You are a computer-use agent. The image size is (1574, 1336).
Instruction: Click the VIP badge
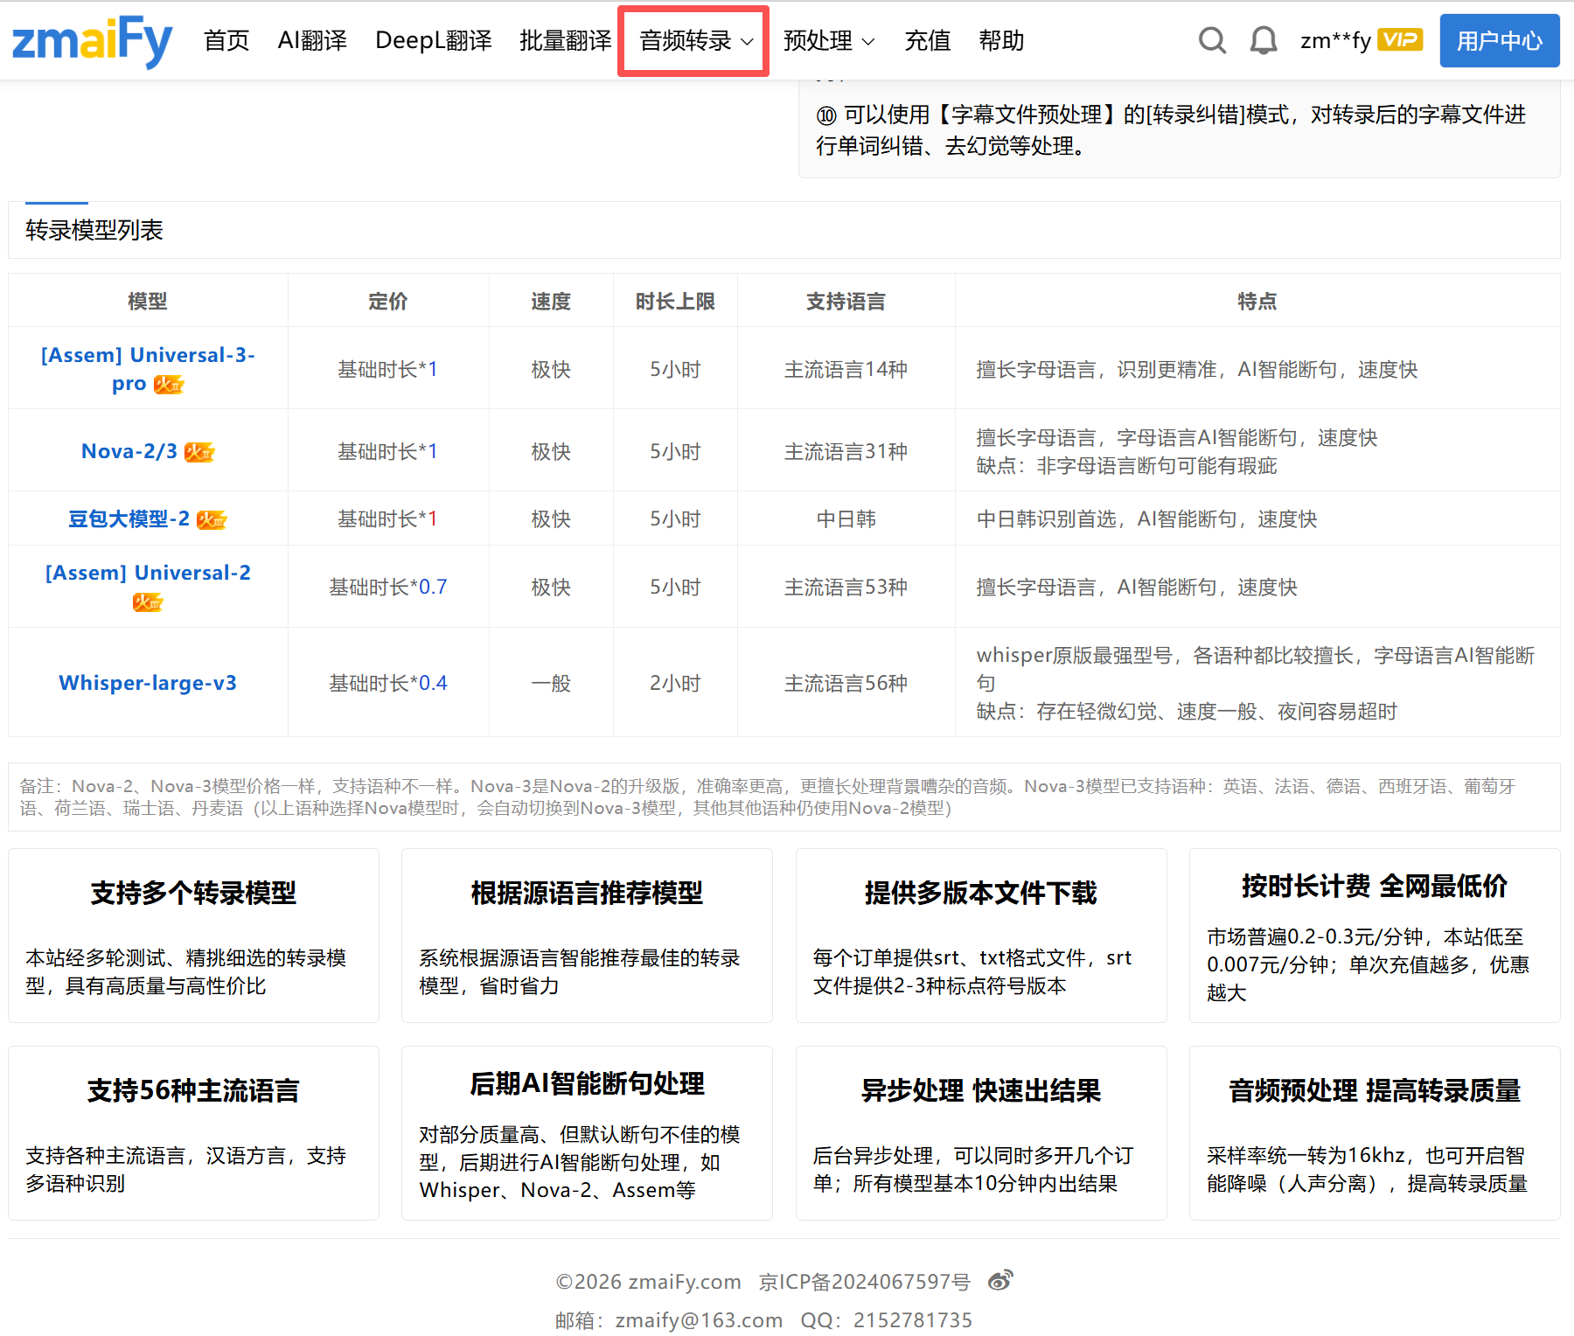tap(1400, 39)
